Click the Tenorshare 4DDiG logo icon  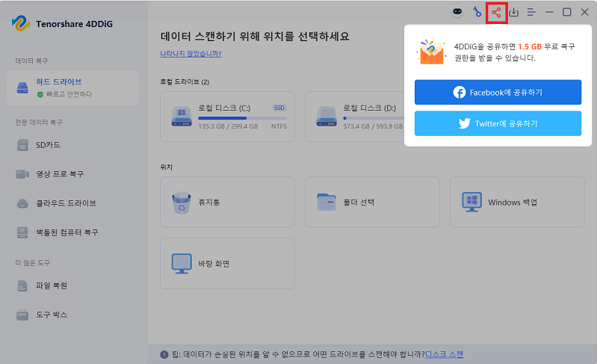21,24
